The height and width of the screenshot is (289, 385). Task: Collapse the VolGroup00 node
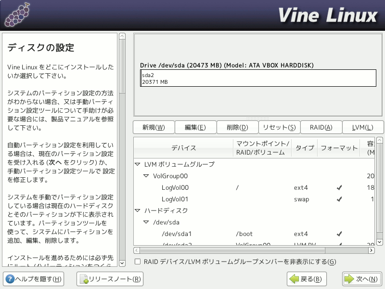146,176
